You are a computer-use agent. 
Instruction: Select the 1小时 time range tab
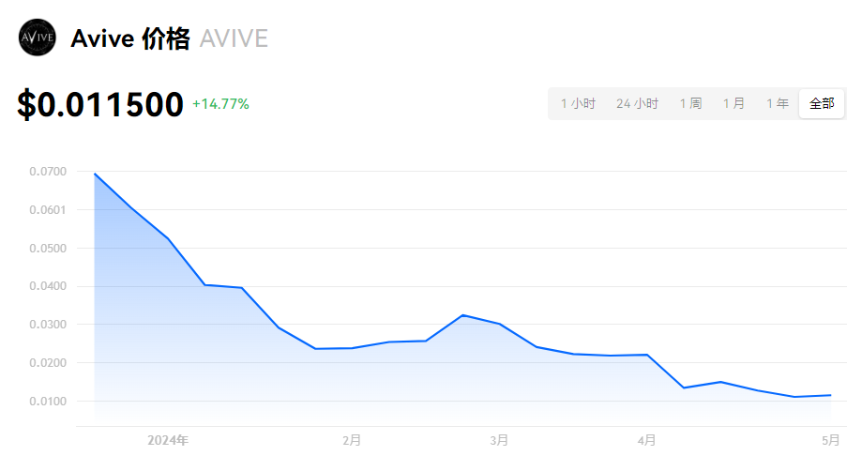click(x=578, y=103)
